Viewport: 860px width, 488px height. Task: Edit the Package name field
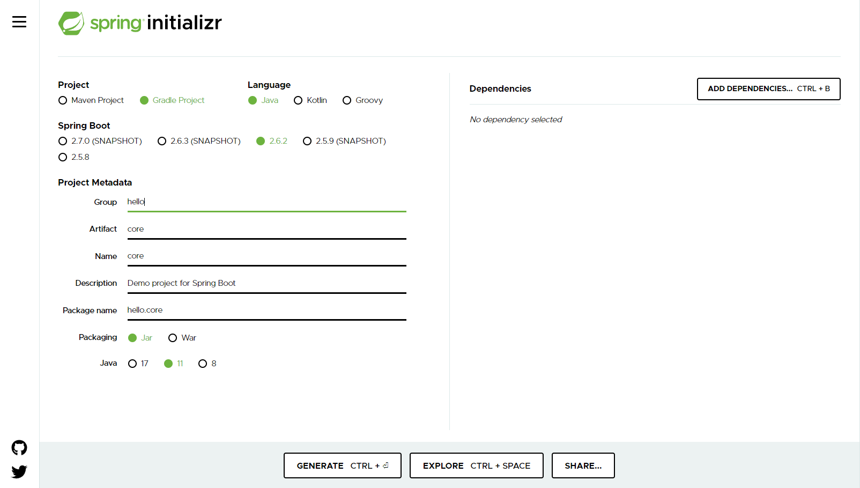(266, 310)
